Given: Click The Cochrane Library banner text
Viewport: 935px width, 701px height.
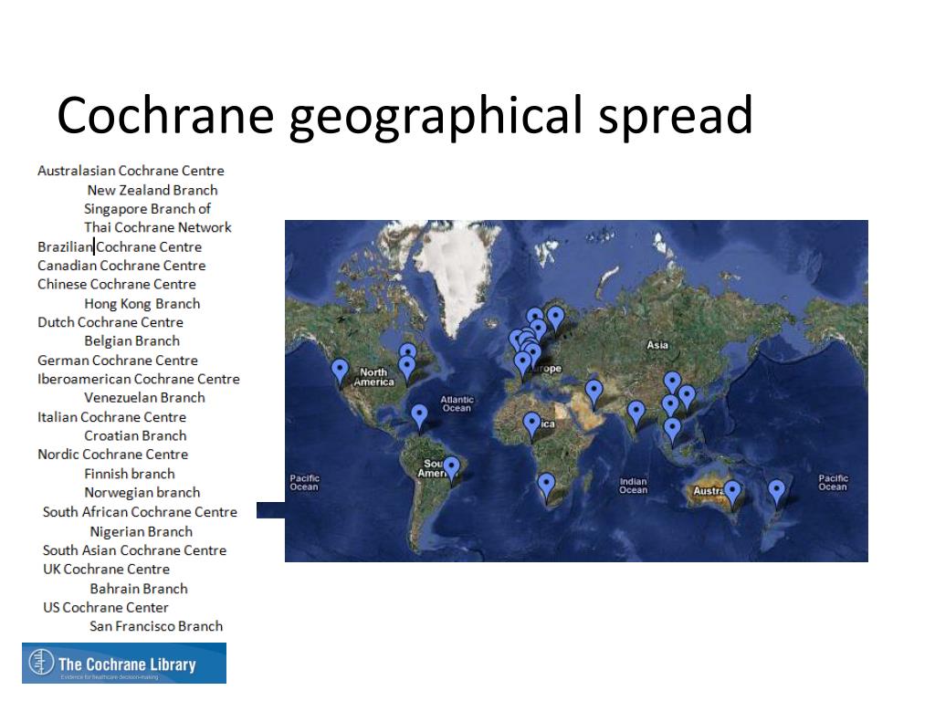Looking at the screenshot, I should pyautogui.click(x=127, y=664).
